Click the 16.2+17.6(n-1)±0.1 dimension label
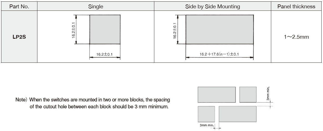This screenshot has height=131, width=323. point(219,54)
